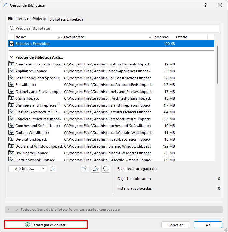Click the remove library icon beside Adicionar
This screenshot has width=228, height=232.
coord(52,169)
